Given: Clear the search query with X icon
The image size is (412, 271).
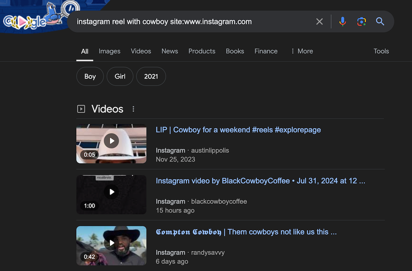Looking at the screenshot, I should [x=319, y=22].
